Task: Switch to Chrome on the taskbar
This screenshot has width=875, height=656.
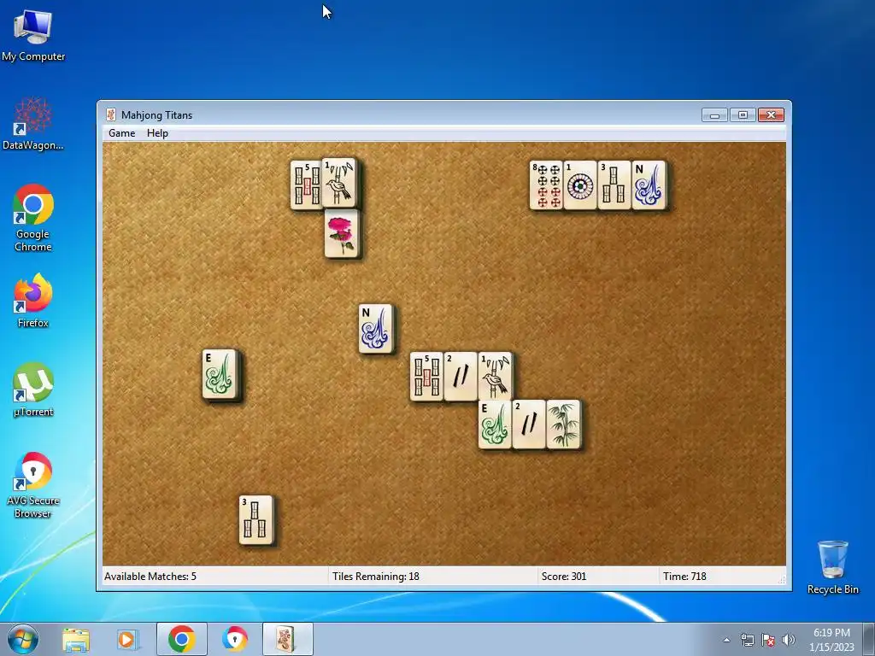Action: coord(181,639)
